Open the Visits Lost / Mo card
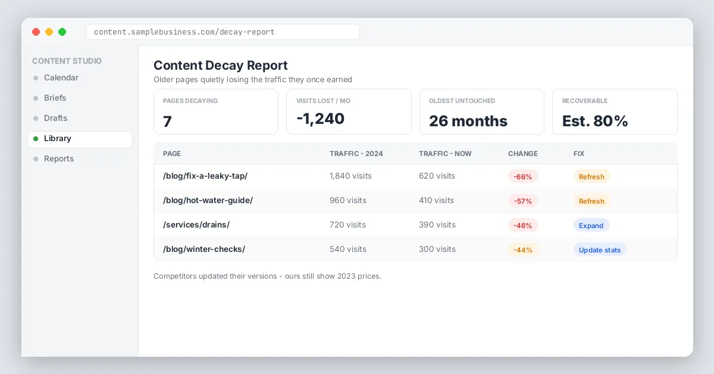Viewport: 714px width, 374px height. [349, 112]
